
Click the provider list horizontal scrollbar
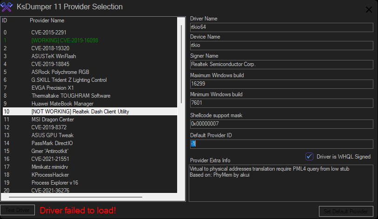pos(75,197)
